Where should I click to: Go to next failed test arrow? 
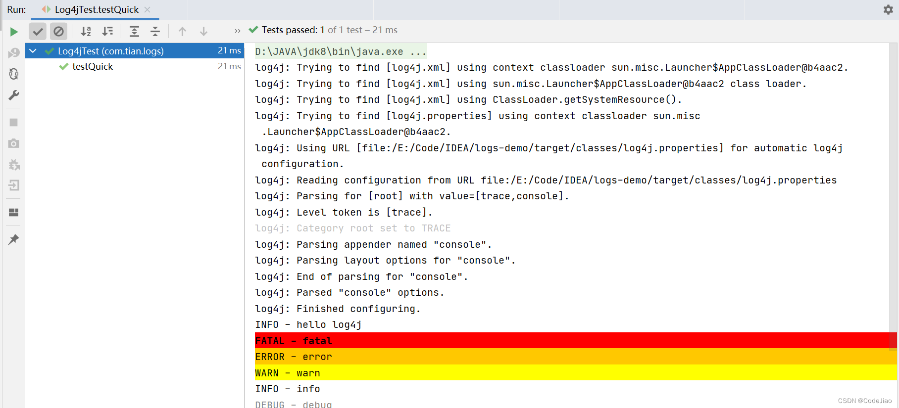point(203,32)
